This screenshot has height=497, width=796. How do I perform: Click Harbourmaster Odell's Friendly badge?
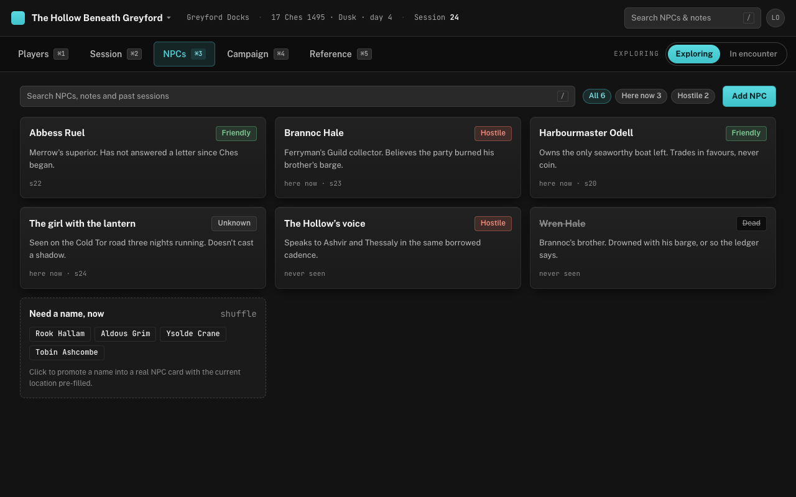click(x=746, y=134)
